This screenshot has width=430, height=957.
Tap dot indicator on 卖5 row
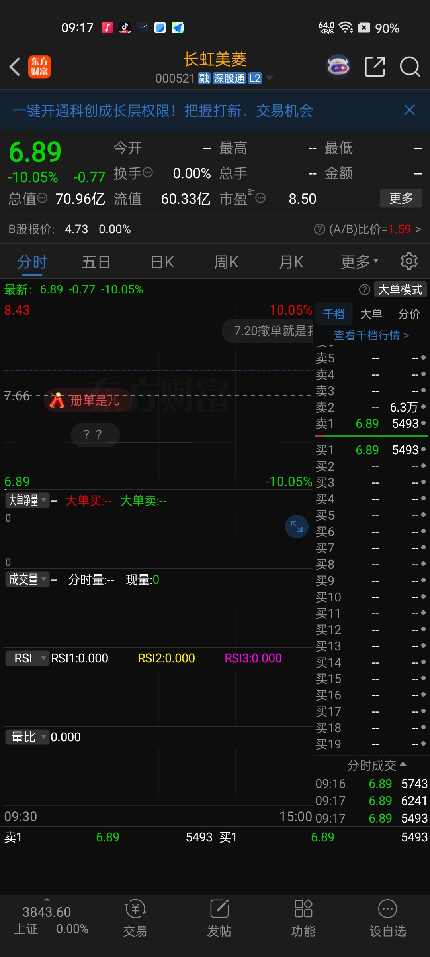click(x=423, y=357)
